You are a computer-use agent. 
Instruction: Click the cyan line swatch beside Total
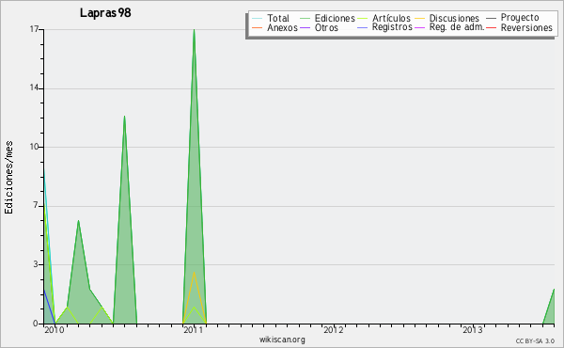258,18
